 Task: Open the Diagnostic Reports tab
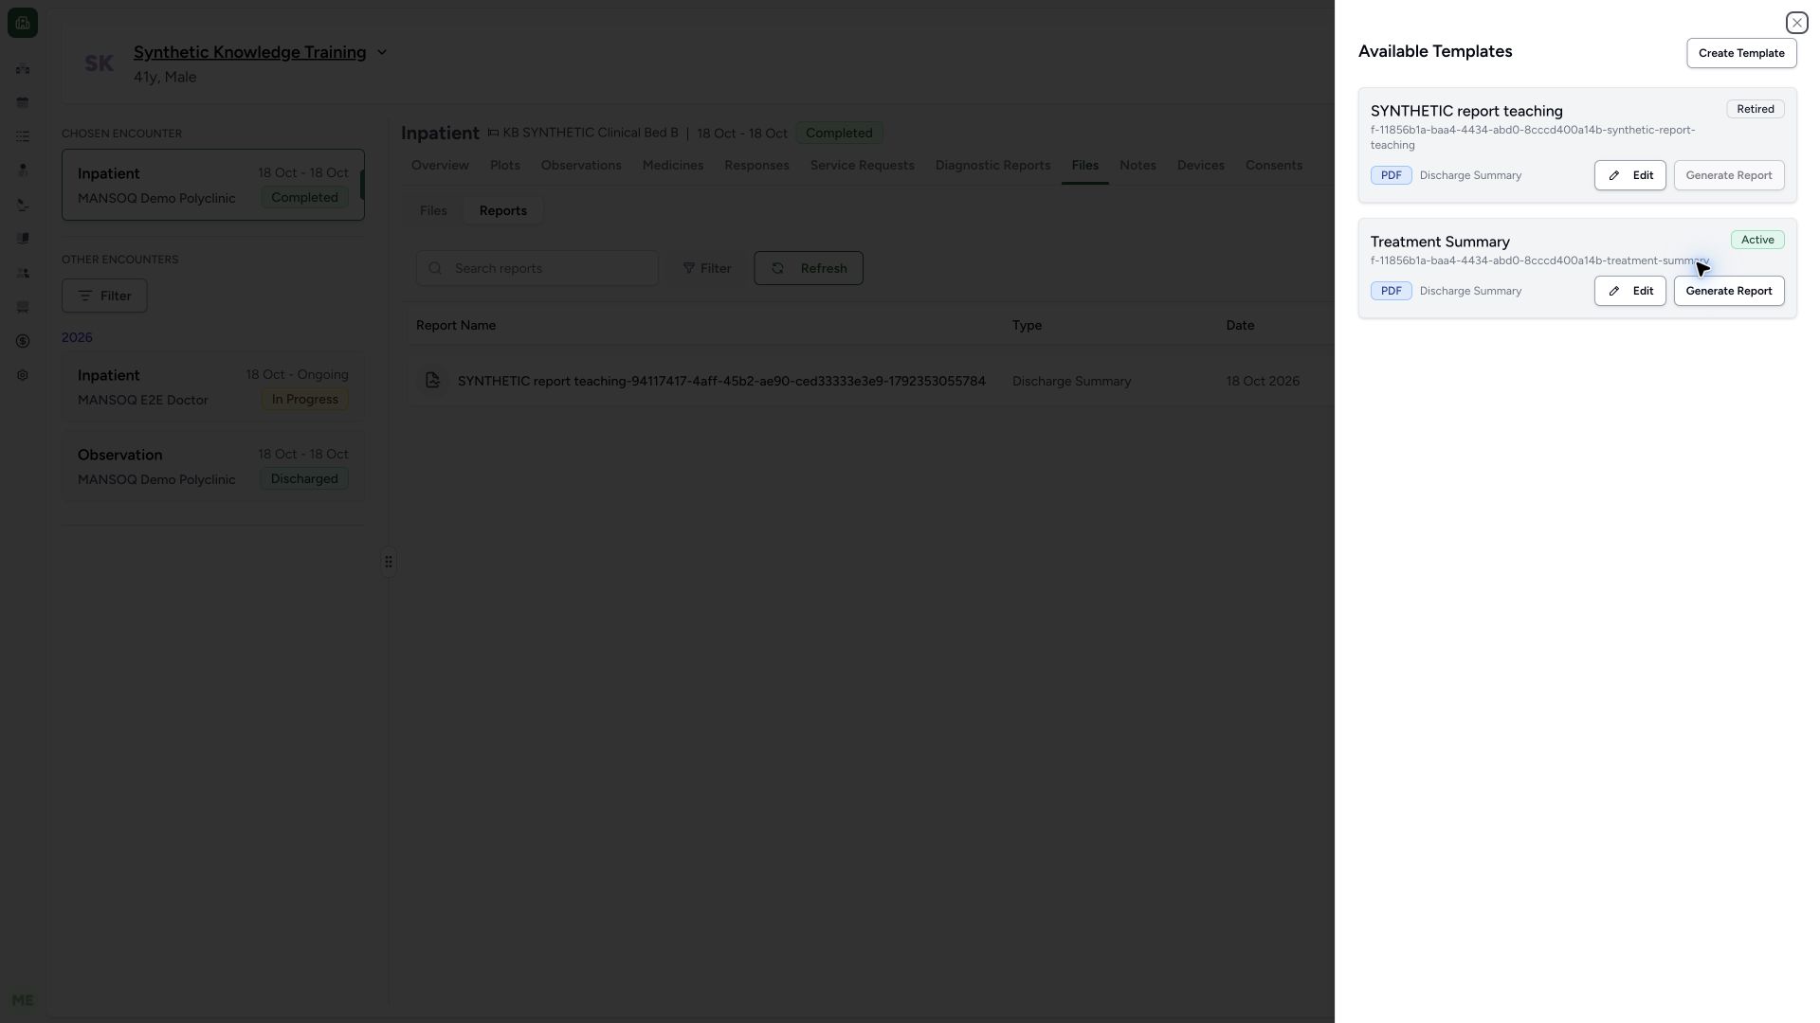(x=992, y=165)
